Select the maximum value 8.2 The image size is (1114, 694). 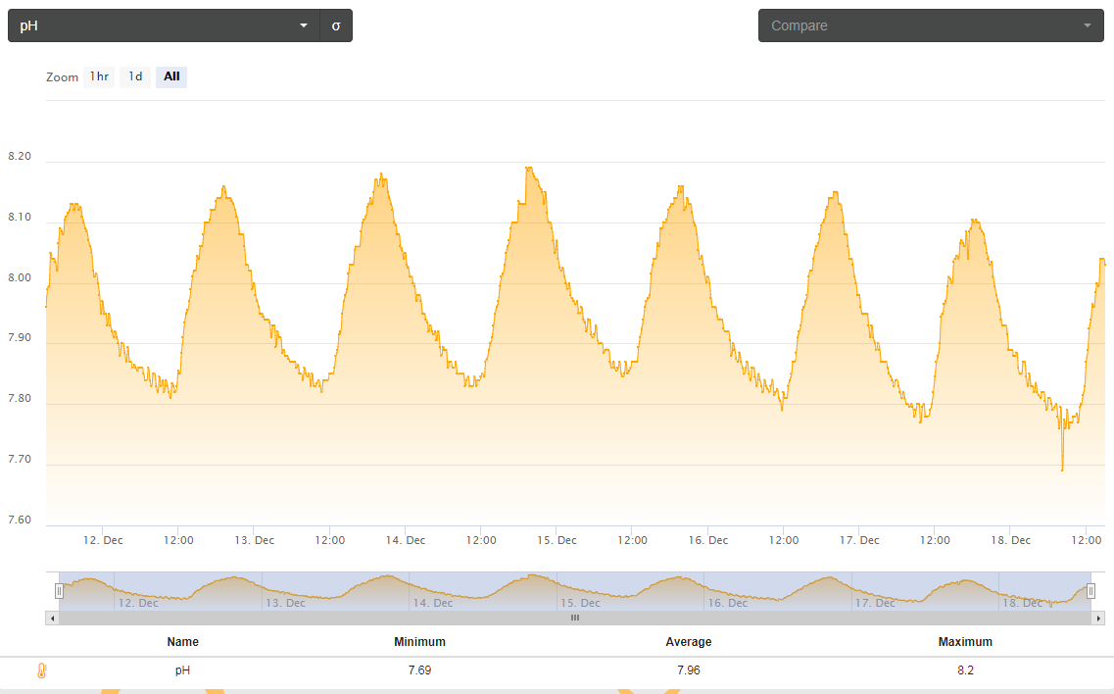pos(965,670)
